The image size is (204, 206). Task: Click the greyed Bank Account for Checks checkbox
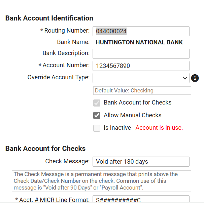(97, 103)
